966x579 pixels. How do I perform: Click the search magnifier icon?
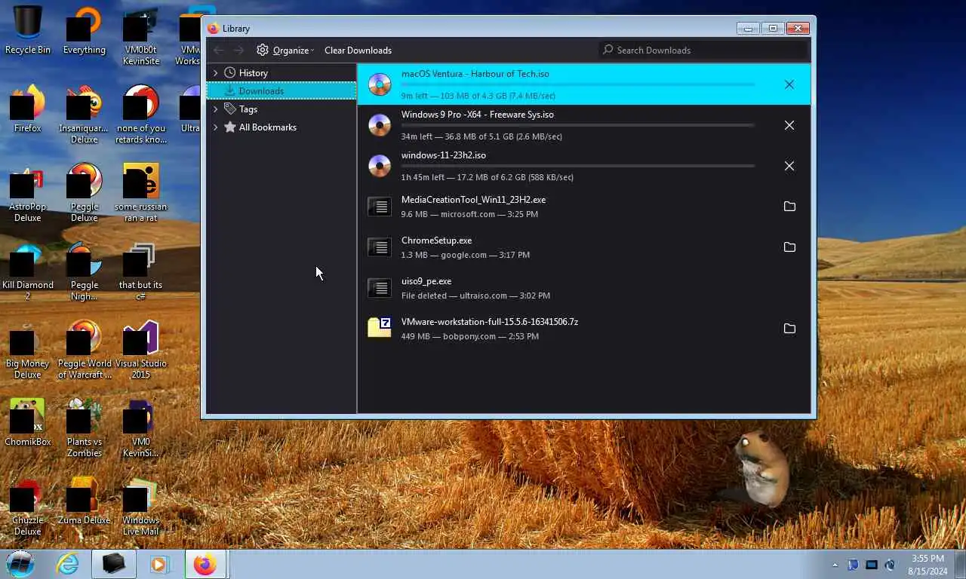coord(608,51)
